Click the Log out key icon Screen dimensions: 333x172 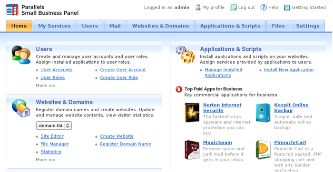point(234,8)
